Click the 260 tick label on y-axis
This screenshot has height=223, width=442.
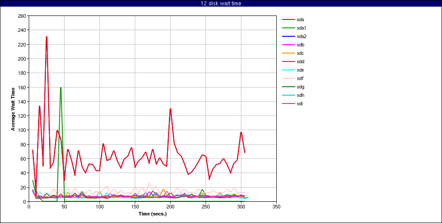[22, 15]
